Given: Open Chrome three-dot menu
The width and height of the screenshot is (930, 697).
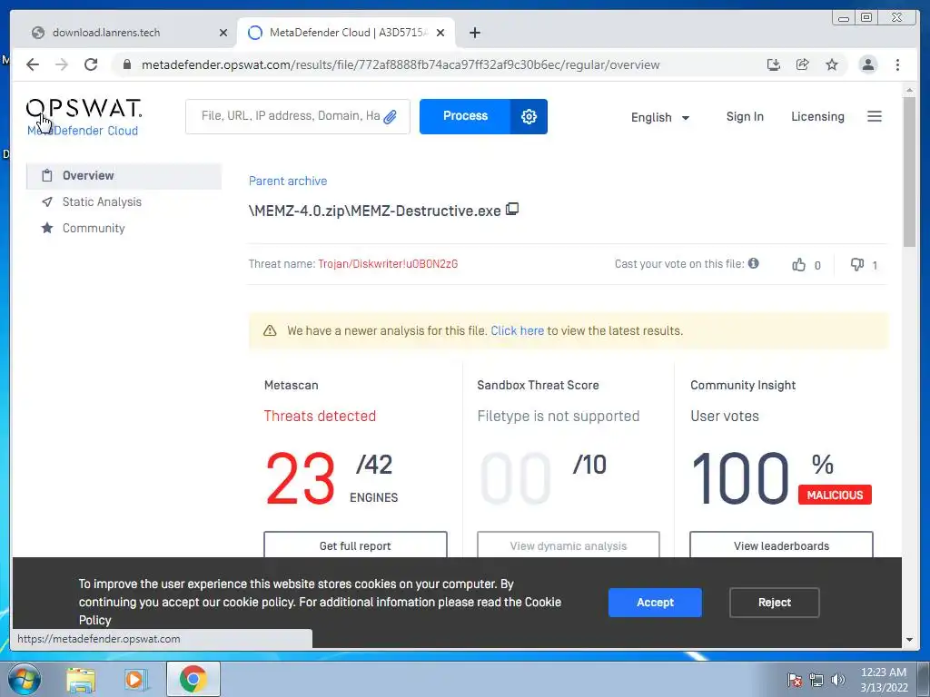Looking at the screenshot, I should pos(897,64).
